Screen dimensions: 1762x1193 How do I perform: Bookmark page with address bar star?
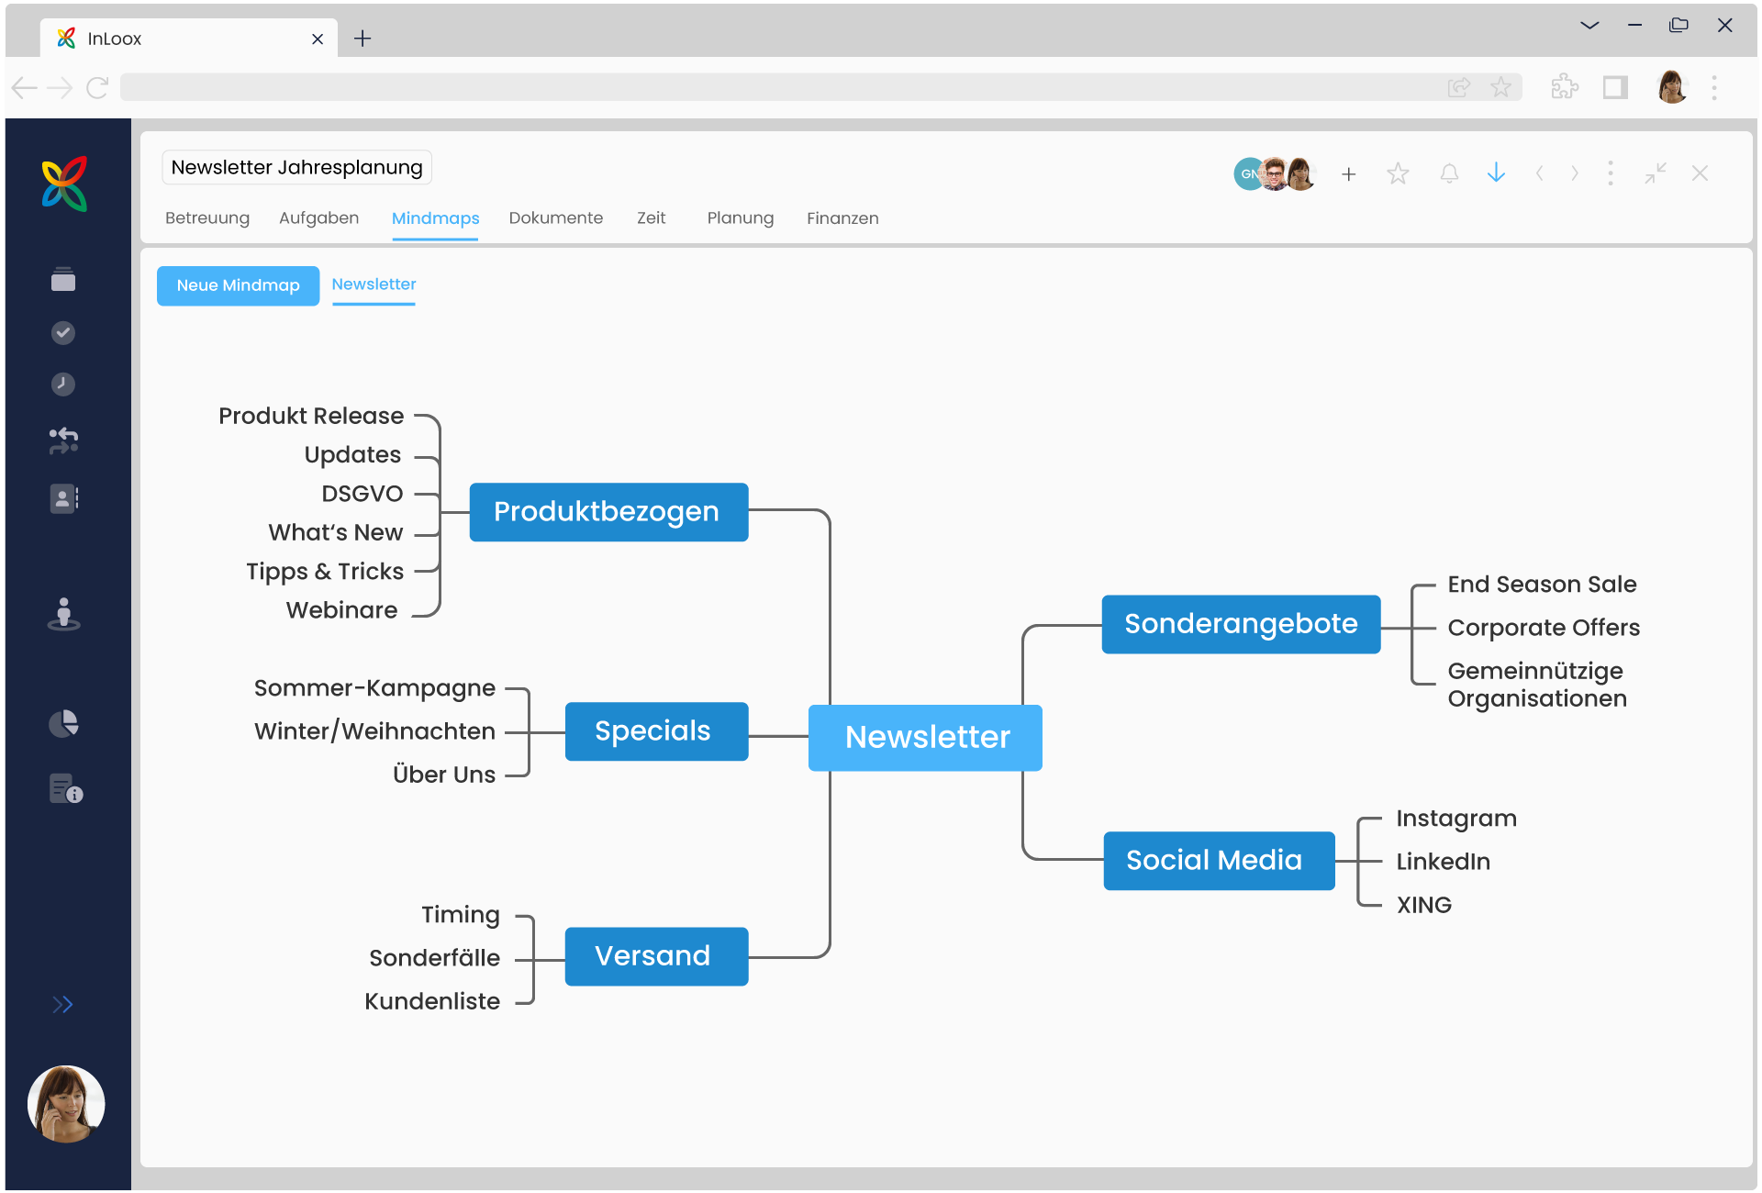coord(1500,87)
